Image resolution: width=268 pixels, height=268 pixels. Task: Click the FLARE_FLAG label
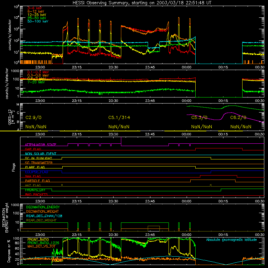coord(35,167)
